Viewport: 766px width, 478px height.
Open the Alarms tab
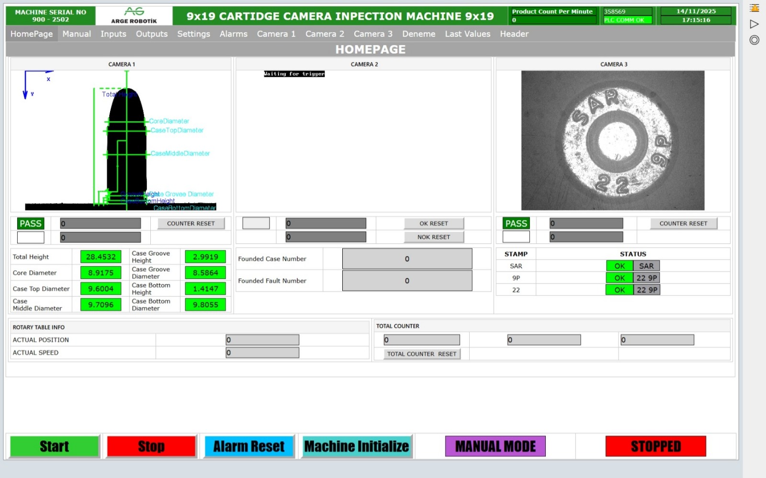tap(233, 34)
